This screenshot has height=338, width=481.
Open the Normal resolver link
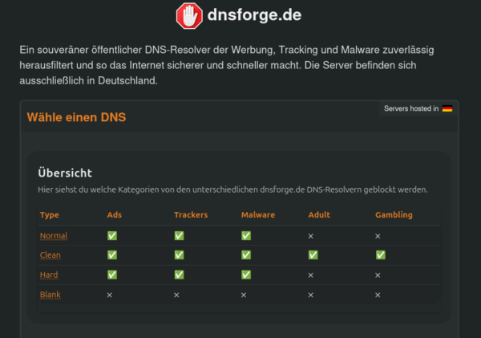pos(54,236)
